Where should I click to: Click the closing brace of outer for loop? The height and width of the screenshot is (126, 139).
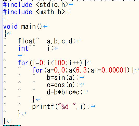pos(19,114)
